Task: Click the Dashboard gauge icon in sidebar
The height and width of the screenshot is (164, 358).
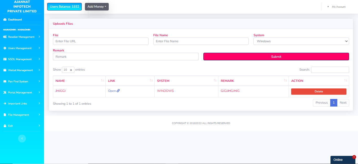Action: point(5,20)
